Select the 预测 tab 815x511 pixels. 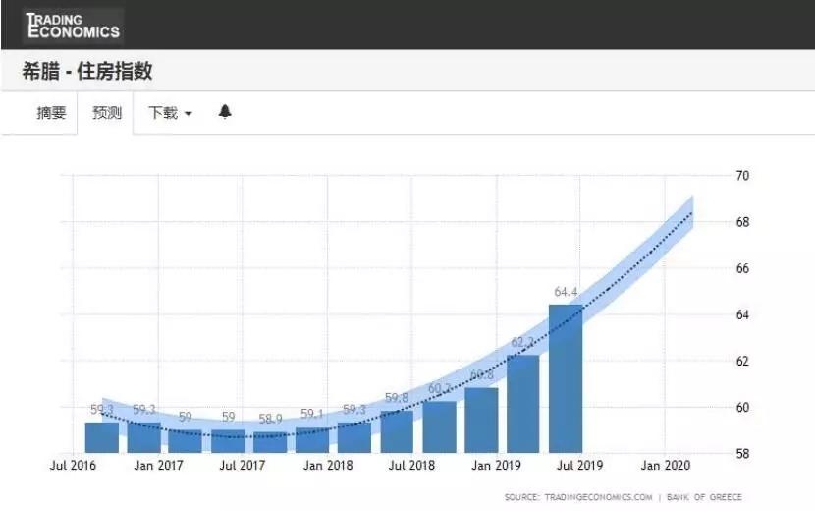coord(106,113)
